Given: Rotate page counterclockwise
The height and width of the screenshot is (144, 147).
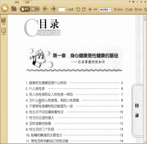Looking at the screenshot, I should 78,10.
